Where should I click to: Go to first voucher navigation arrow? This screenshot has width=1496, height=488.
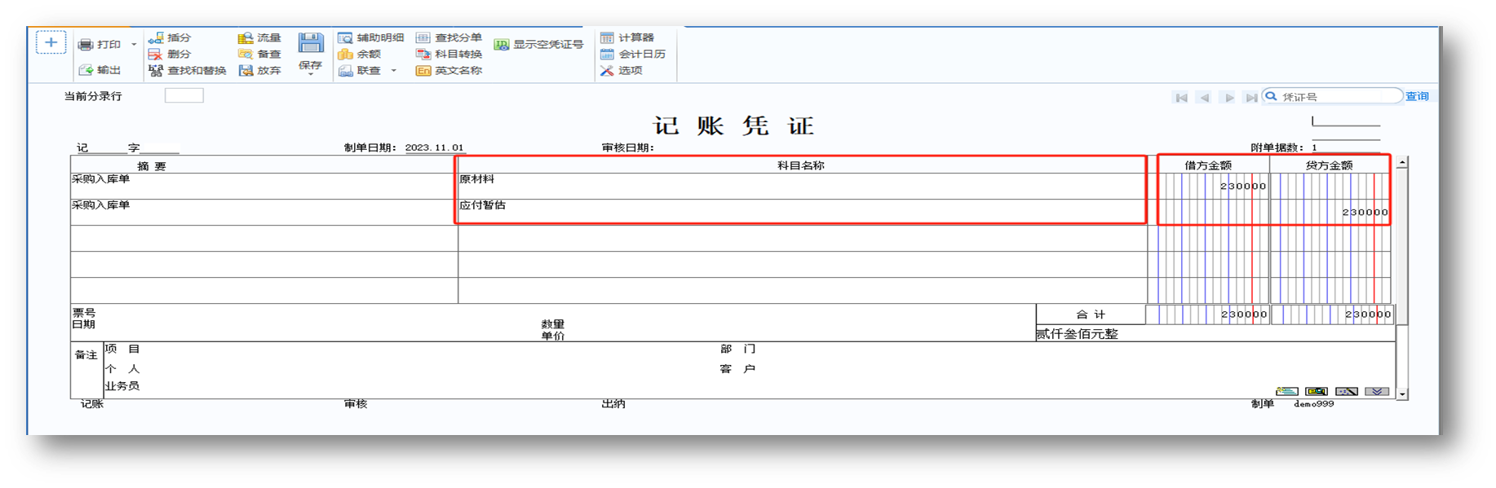[1180, 97]
